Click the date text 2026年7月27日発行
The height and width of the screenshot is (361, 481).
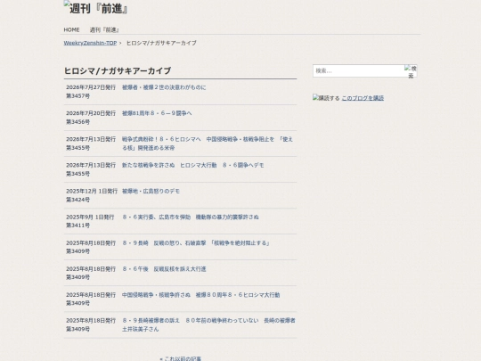(91, 87)
